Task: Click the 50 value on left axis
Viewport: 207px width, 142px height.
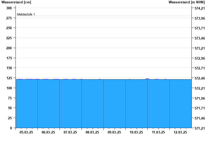Action: (x=10, y=108)
